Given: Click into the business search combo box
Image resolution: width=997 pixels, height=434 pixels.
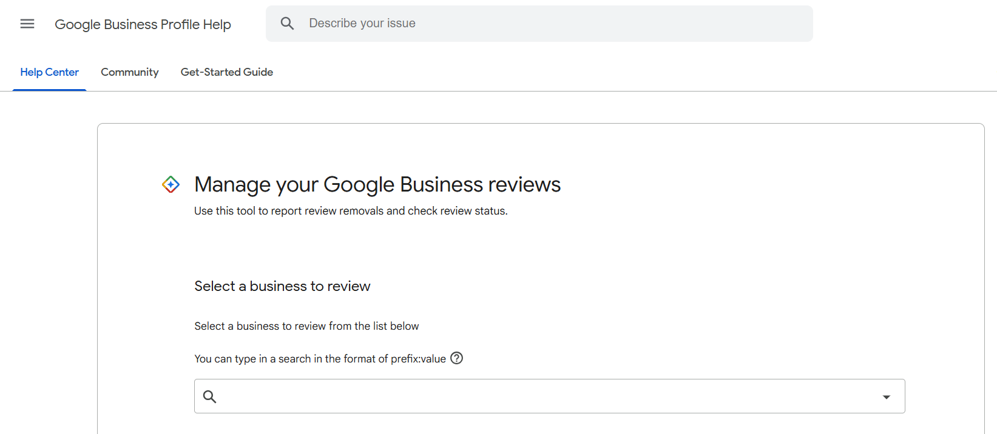Looking at the screenshot, I should pos(550,396).
